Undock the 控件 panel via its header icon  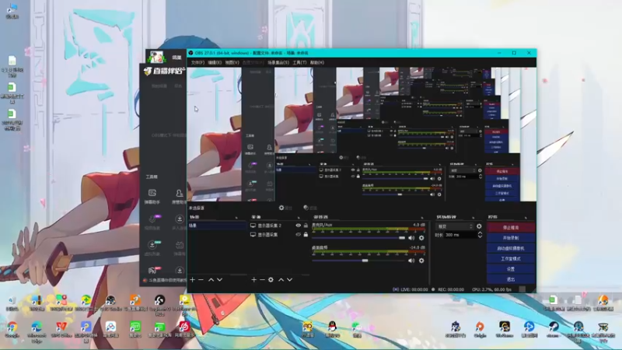(526, 218)
